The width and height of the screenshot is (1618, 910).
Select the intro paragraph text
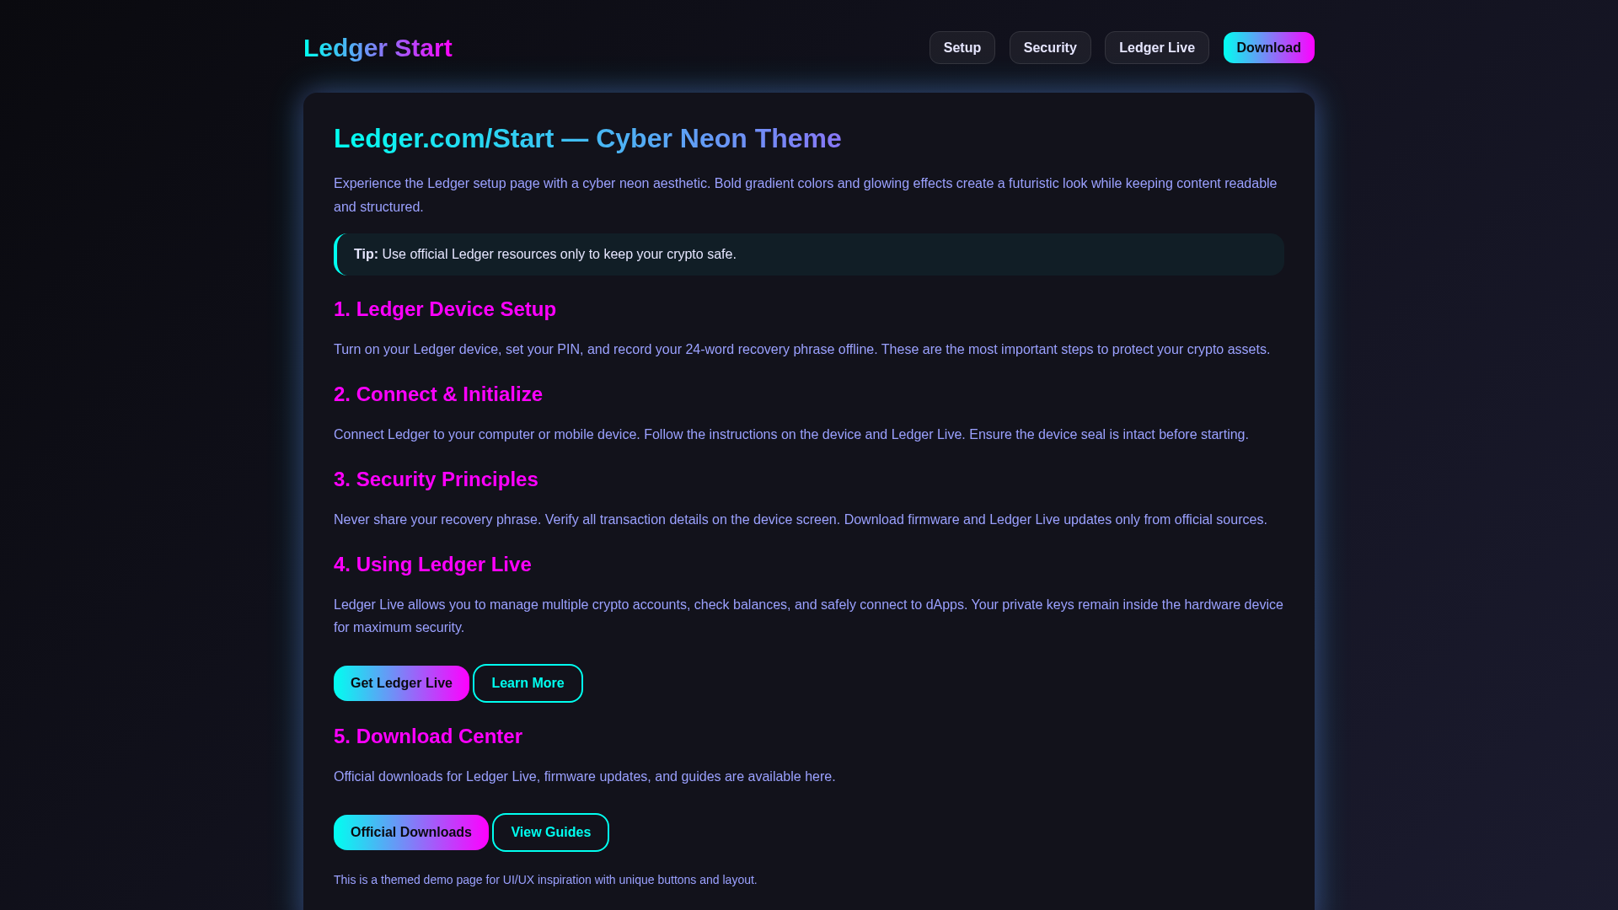coord(805,195)
